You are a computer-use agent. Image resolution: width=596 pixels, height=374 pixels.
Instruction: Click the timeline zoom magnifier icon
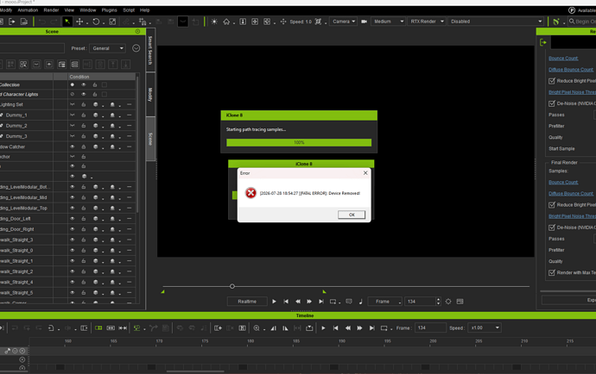(257, 328)
